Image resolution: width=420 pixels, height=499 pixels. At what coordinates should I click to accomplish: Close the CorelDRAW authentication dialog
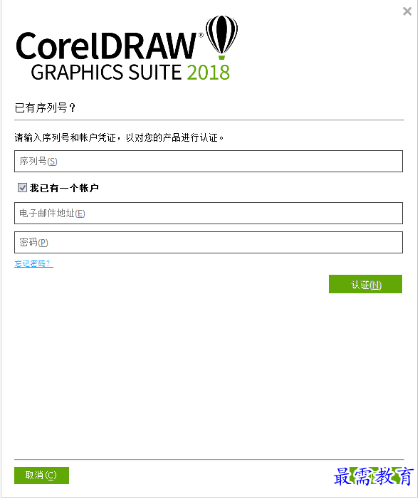407,11
